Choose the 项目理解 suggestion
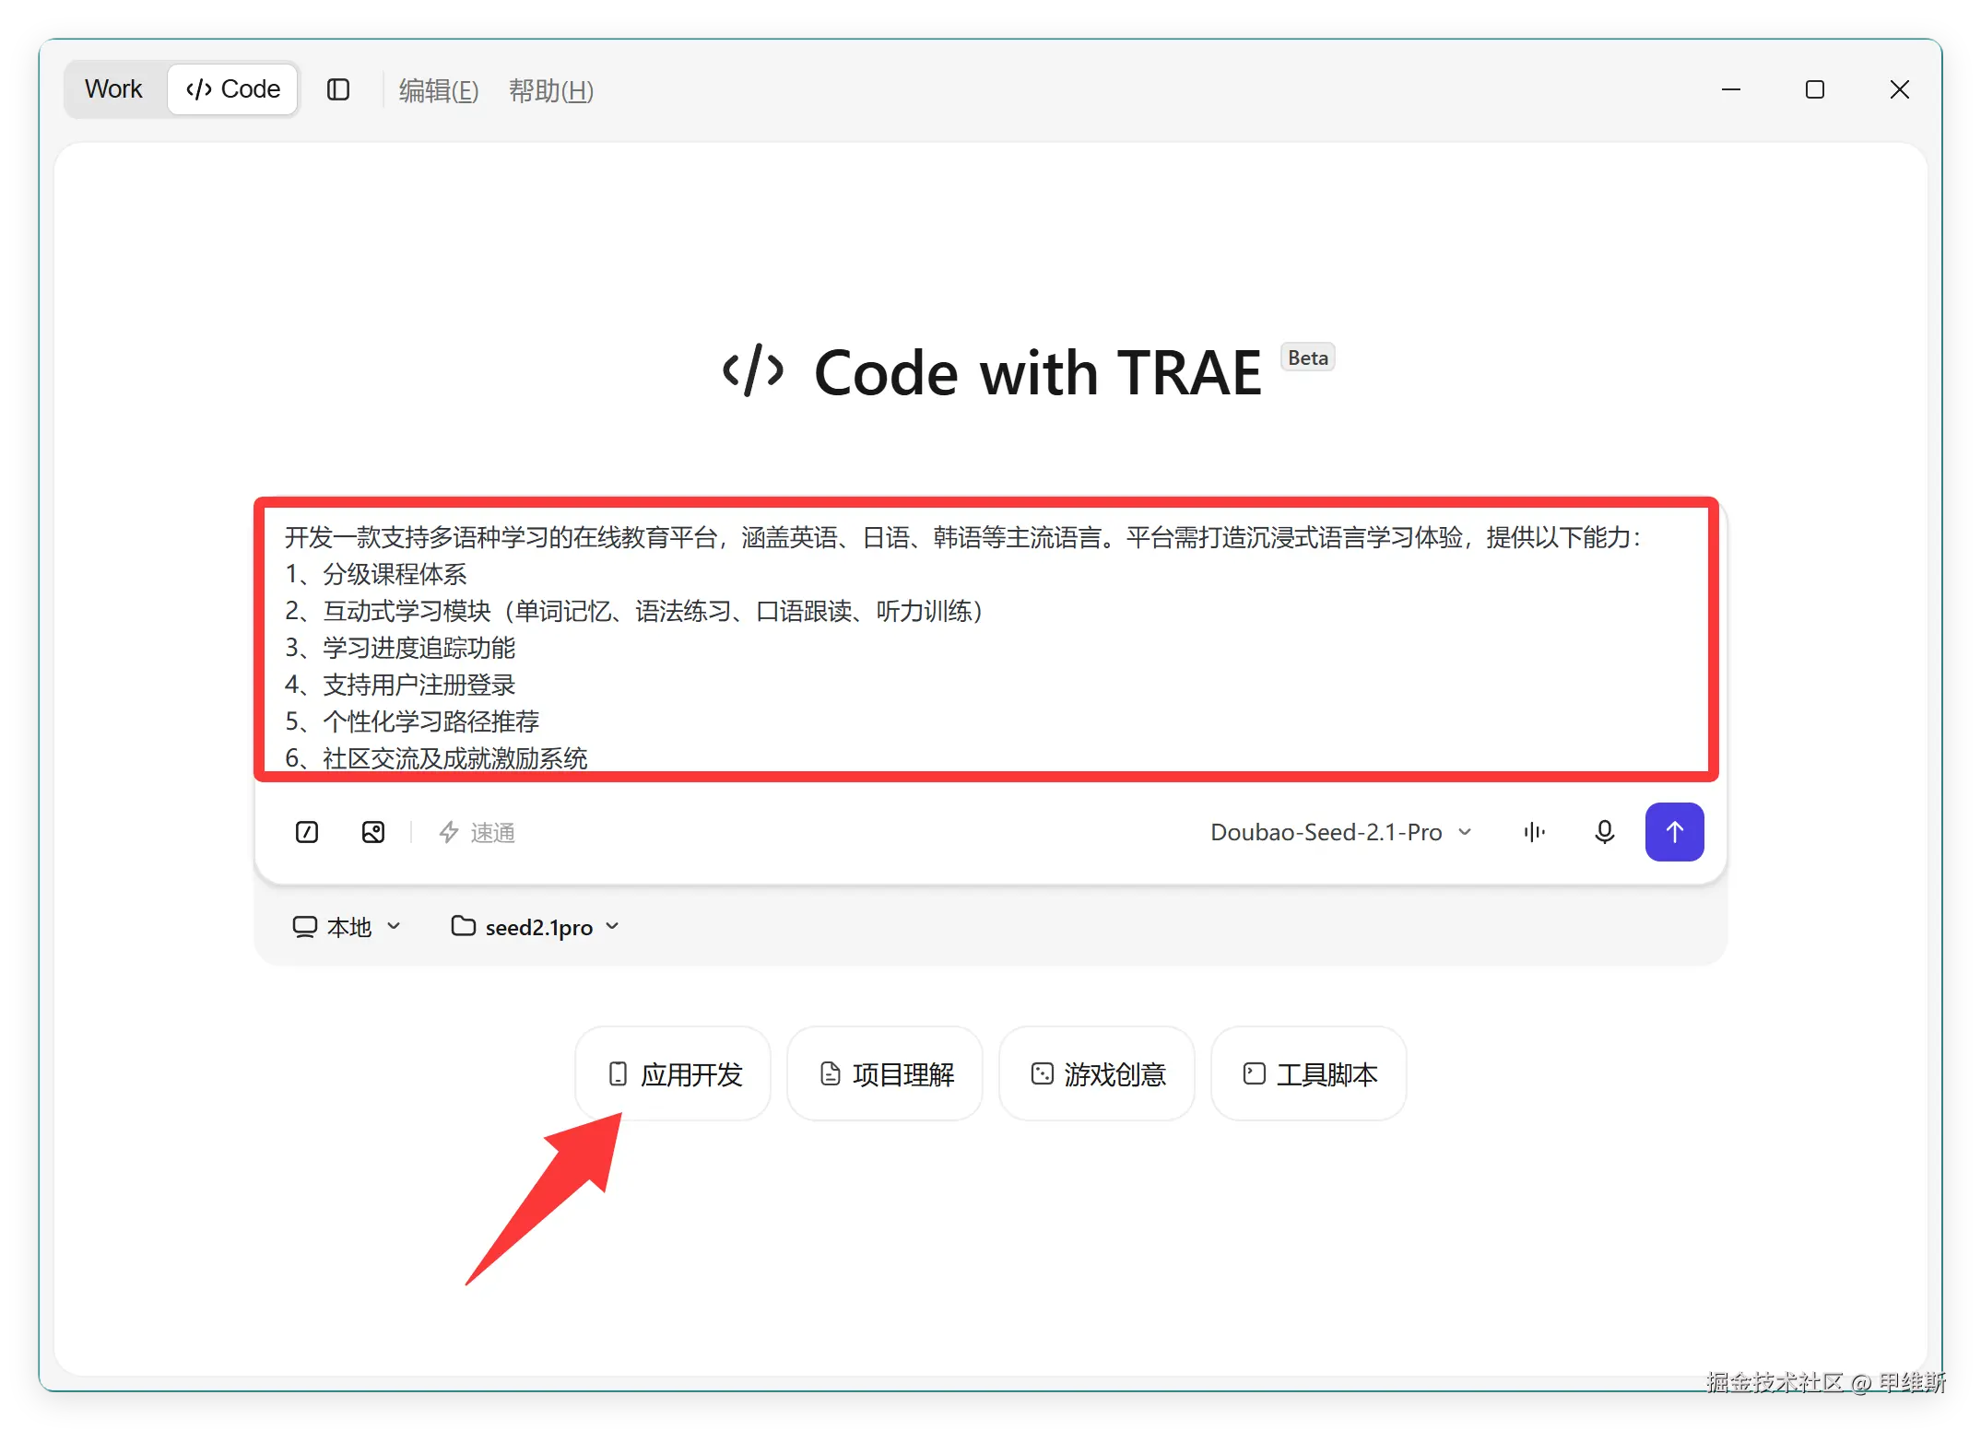Image resolution: width=1981 pixels, height=1430 pixels. pyautogui.click(x=885, y=1074)
